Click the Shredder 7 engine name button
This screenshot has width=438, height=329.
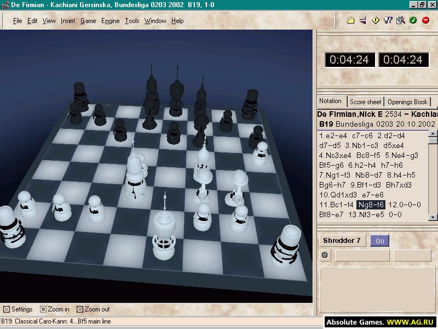tap(342, 241)
